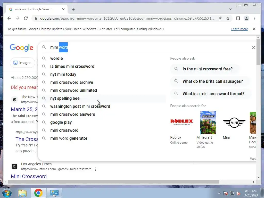This screenshot has width=264, height=198.
Task: Open 'Is the mini crossword free?' question
Action: [x=205, y=69]
